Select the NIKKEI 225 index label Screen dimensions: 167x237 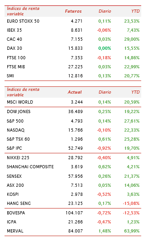(18, 158)
